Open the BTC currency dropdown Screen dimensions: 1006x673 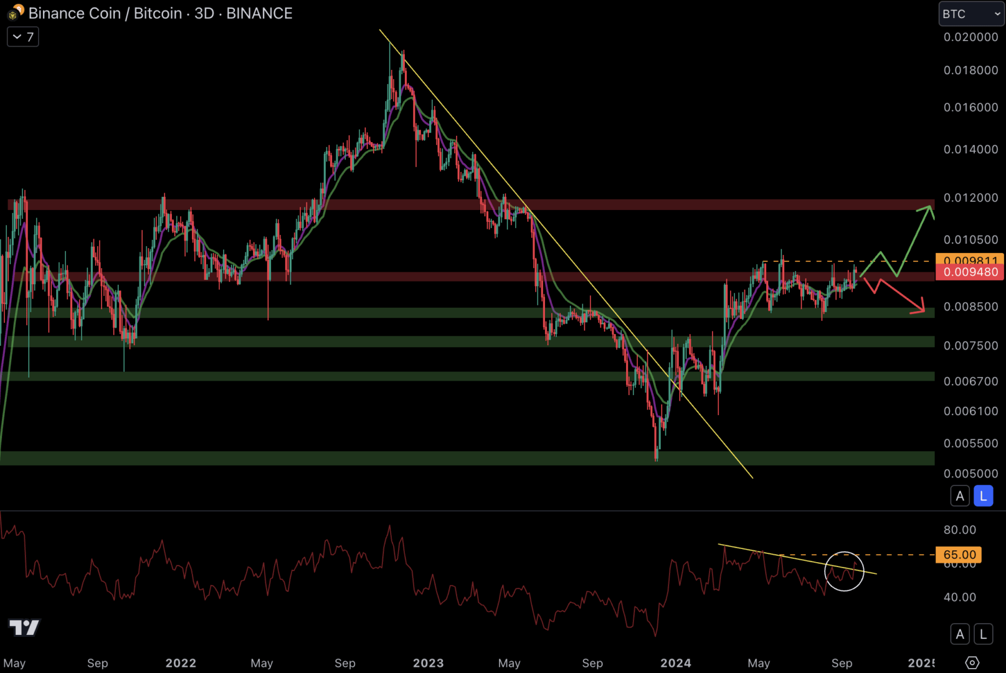tap(970, 14)
